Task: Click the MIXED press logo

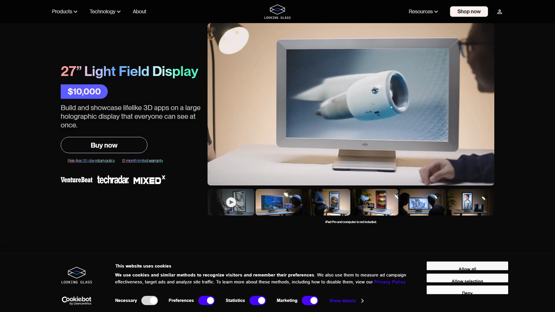Action: coord(149,180)
